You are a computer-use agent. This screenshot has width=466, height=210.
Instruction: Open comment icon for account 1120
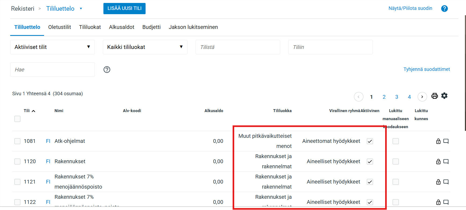[446, 162]
